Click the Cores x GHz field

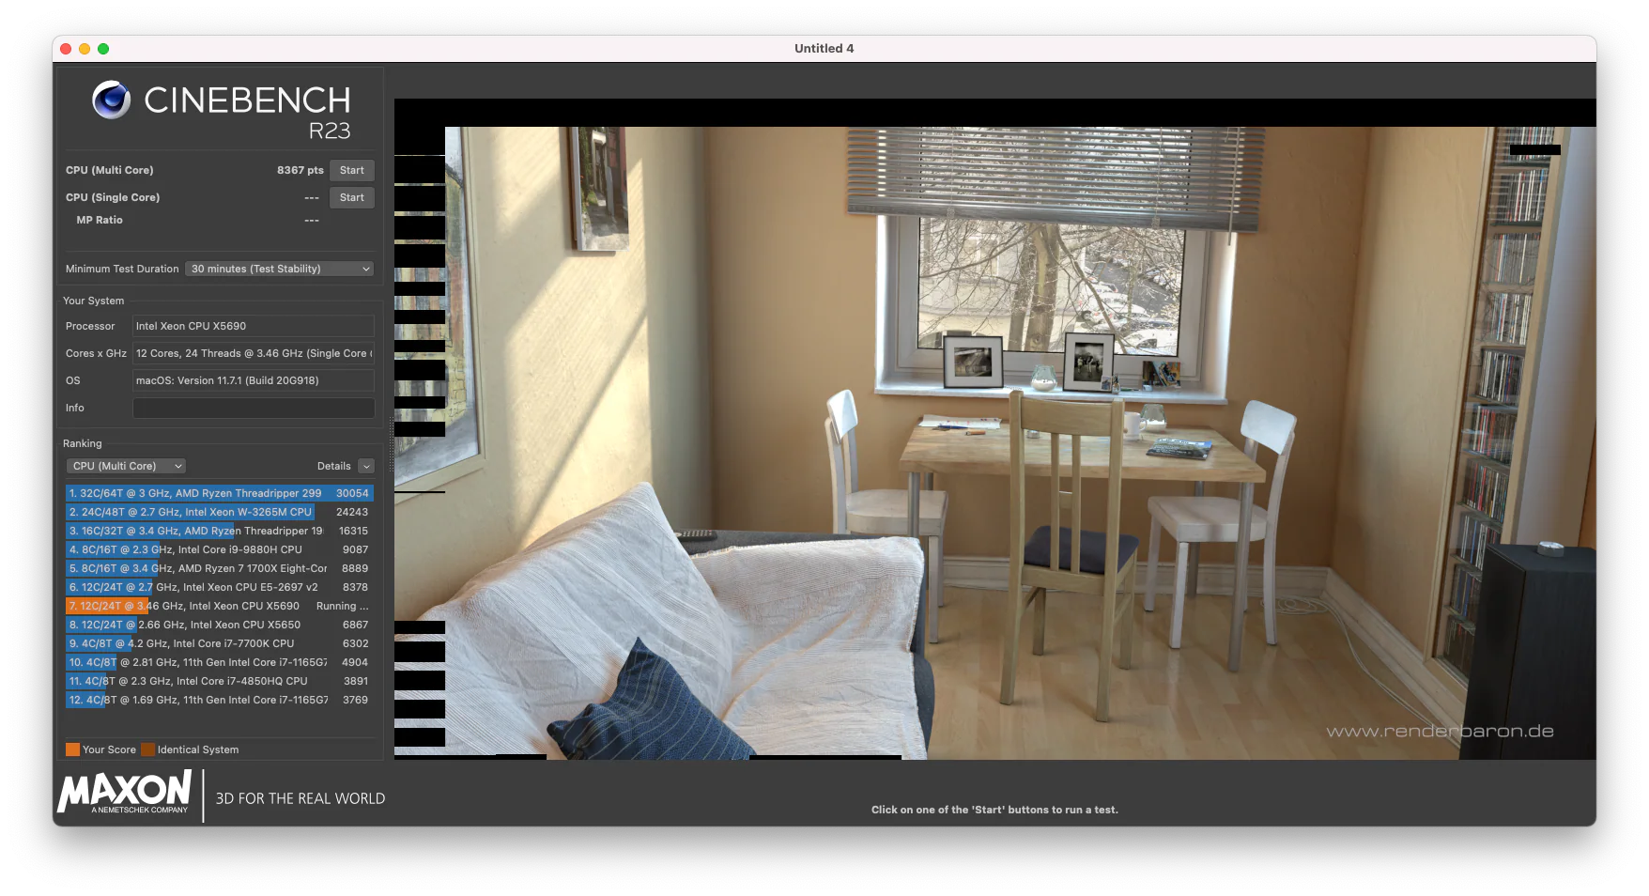pos(254,353)
